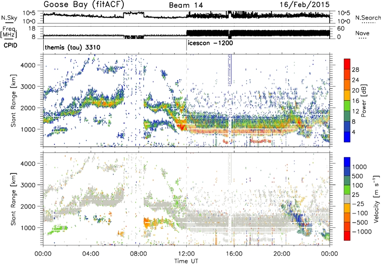Click the '16:00' time axis tick label
This screenshot has width=381, height=264.
pyautogui.click(x=234, y=254)
